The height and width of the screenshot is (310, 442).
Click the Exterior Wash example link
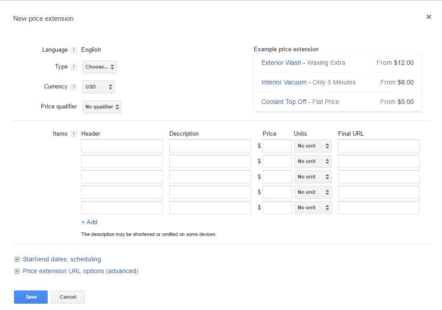(x=281, y=63)
